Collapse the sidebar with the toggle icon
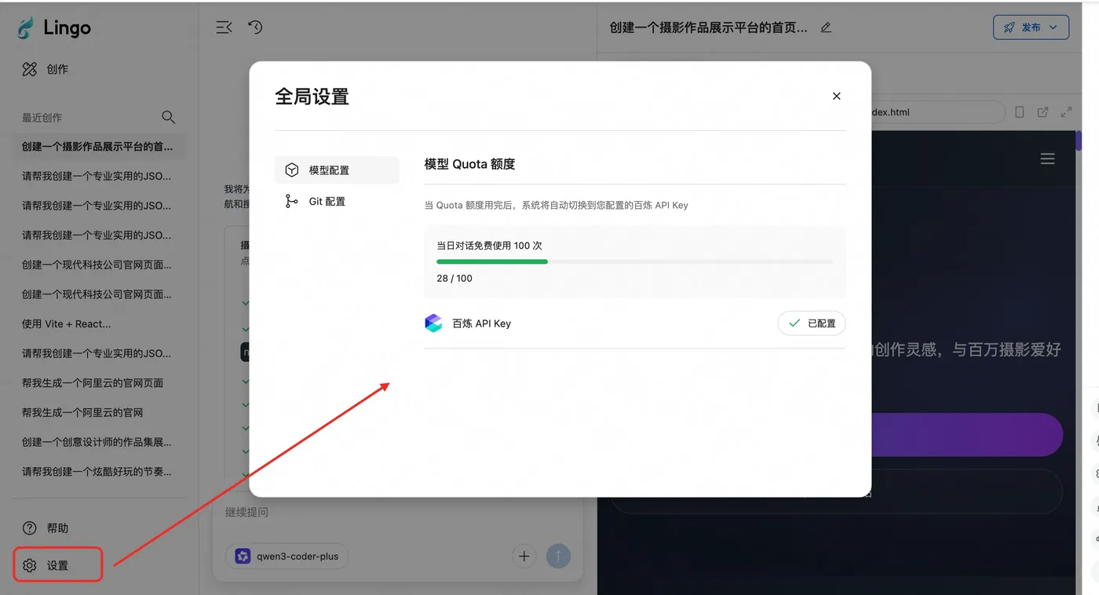Viewport: 1099px width, 595px height. pyautogui.click(x=224, y=27)
